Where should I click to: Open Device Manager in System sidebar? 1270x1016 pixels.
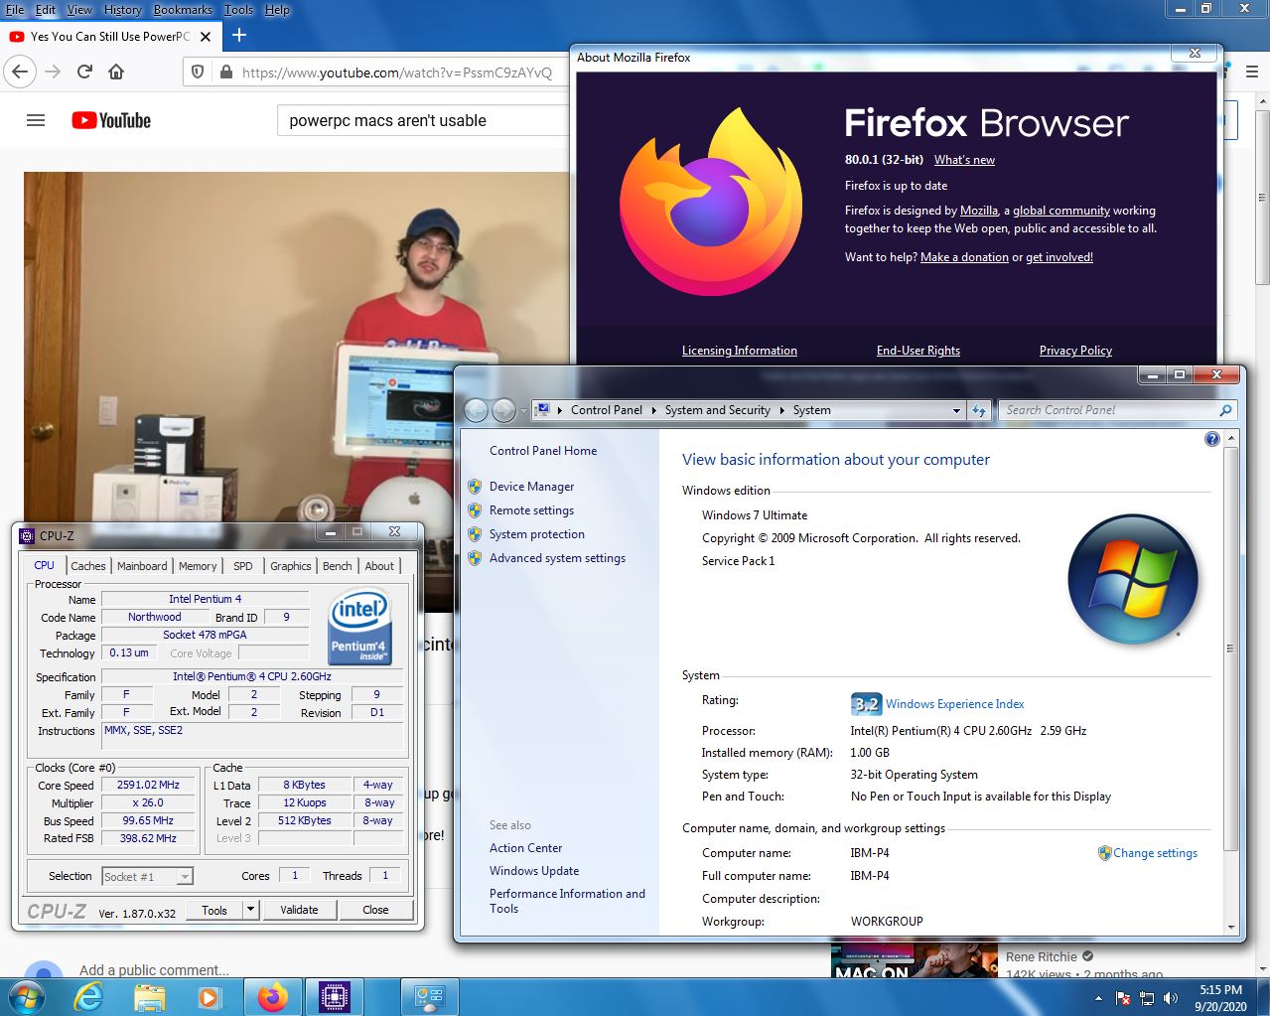531,487
